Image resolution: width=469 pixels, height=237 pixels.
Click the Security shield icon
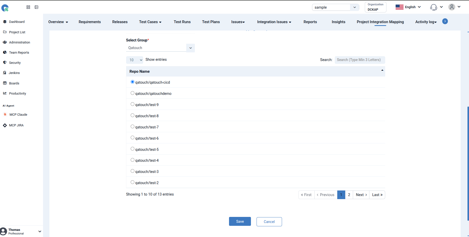[x=5, y=63]
